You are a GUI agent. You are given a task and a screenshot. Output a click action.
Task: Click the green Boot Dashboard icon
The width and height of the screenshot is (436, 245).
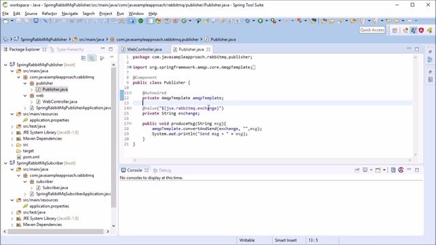point(141,21)
